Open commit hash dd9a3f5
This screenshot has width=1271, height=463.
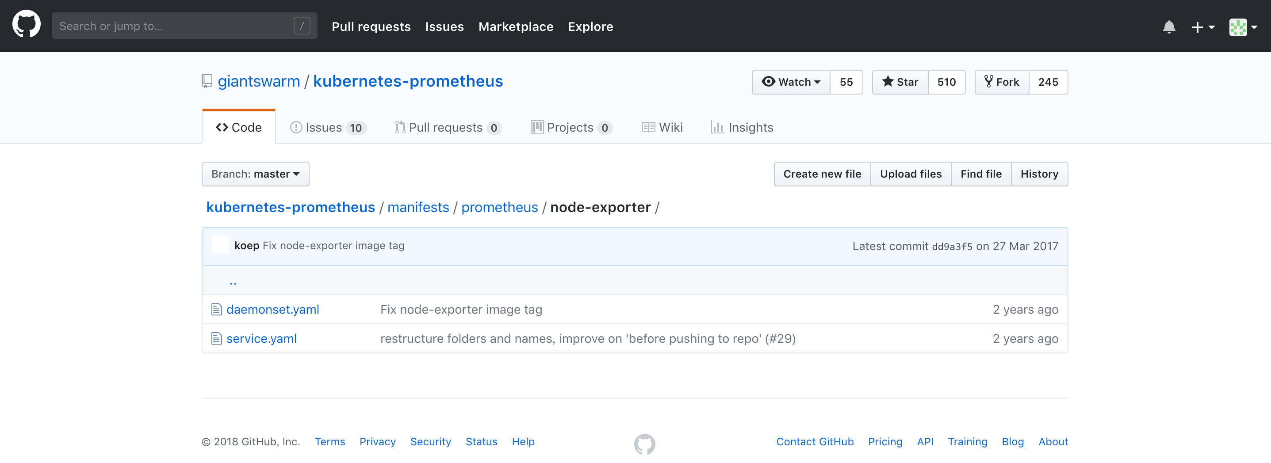(x=952, y=246)
